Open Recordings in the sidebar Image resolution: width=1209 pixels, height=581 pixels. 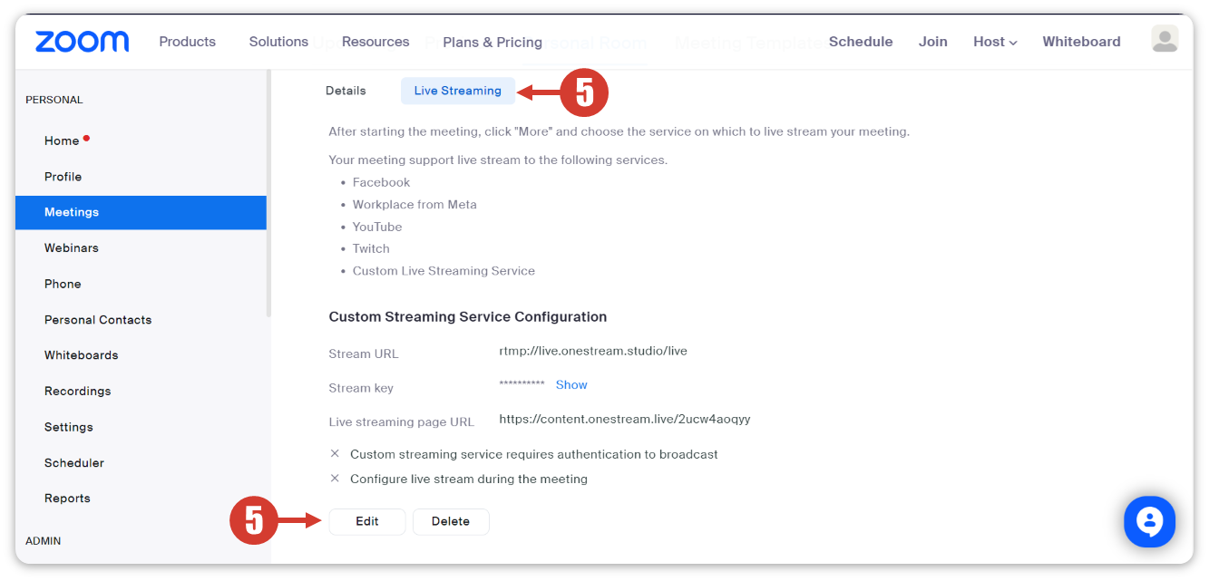[77, 391]
